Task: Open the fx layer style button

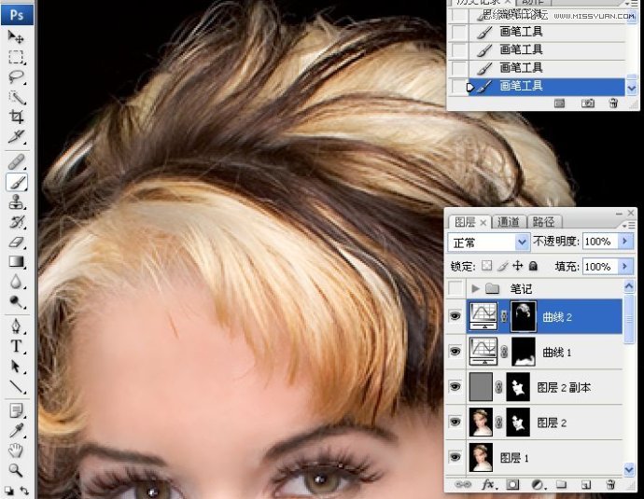Action: click(x=488, y=485)
